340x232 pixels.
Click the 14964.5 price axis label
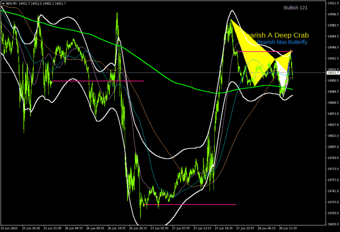[333, 36]
